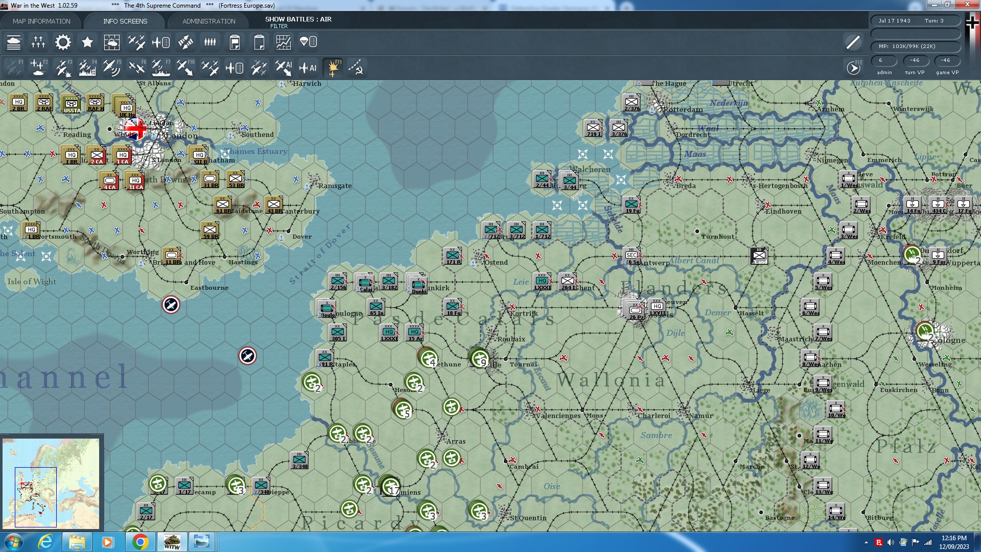Toggle the F5 air recon mode

click(111, 67)
